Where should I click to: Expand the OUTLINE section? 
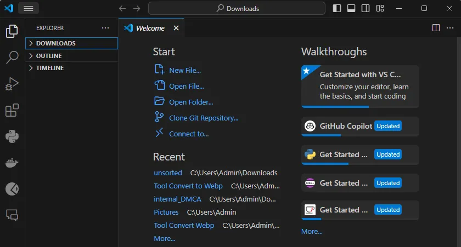[71, 56]
